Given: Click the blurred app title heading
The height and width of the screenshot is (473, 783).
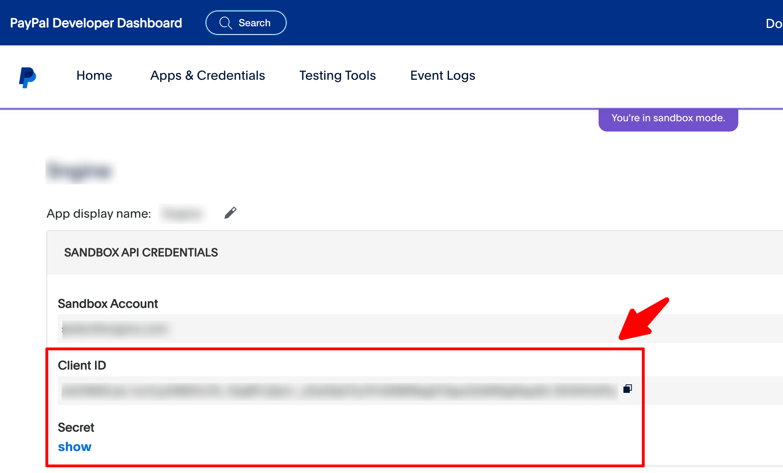Looking at the screenshot, I should click(x=81, y=171).
